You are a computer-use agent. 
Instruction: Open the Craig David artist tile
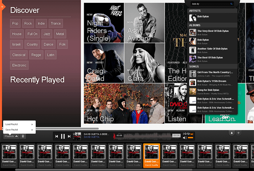click(104, 63)
